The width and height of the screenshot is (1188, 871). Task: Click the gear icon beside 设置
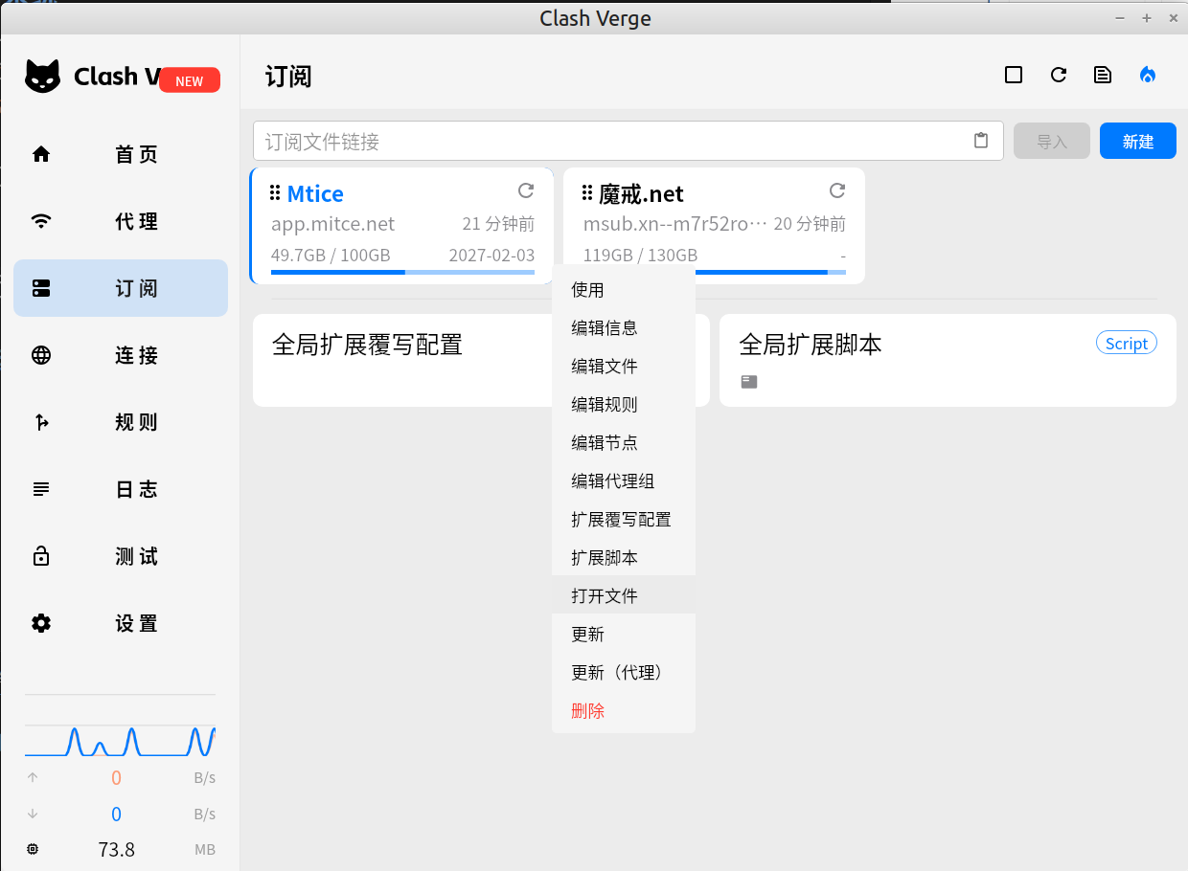tap(41, 623)
